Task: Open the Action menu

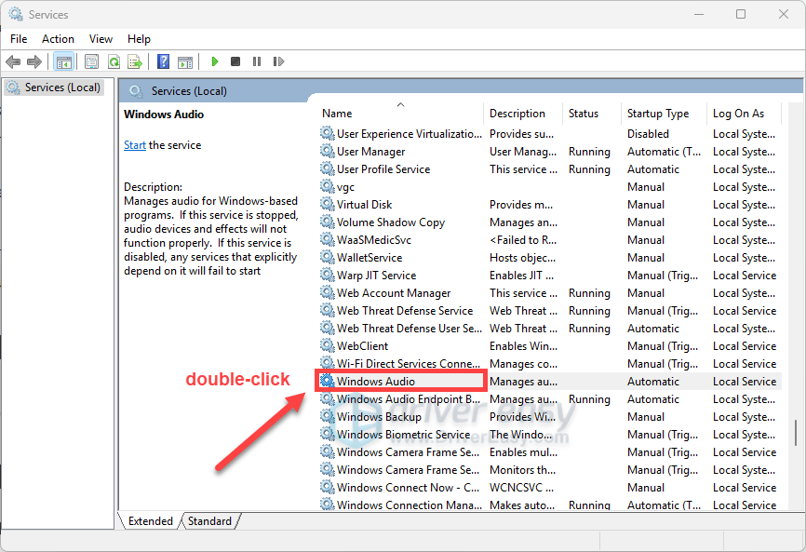Action: click(x=58, y=38)
